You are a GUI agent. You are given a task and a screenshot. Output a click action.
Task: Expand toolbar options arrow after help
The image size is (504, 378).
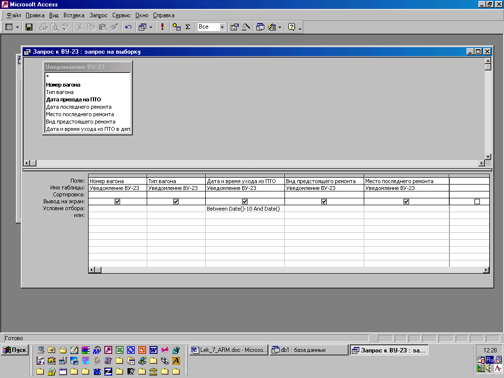[300, 29]
